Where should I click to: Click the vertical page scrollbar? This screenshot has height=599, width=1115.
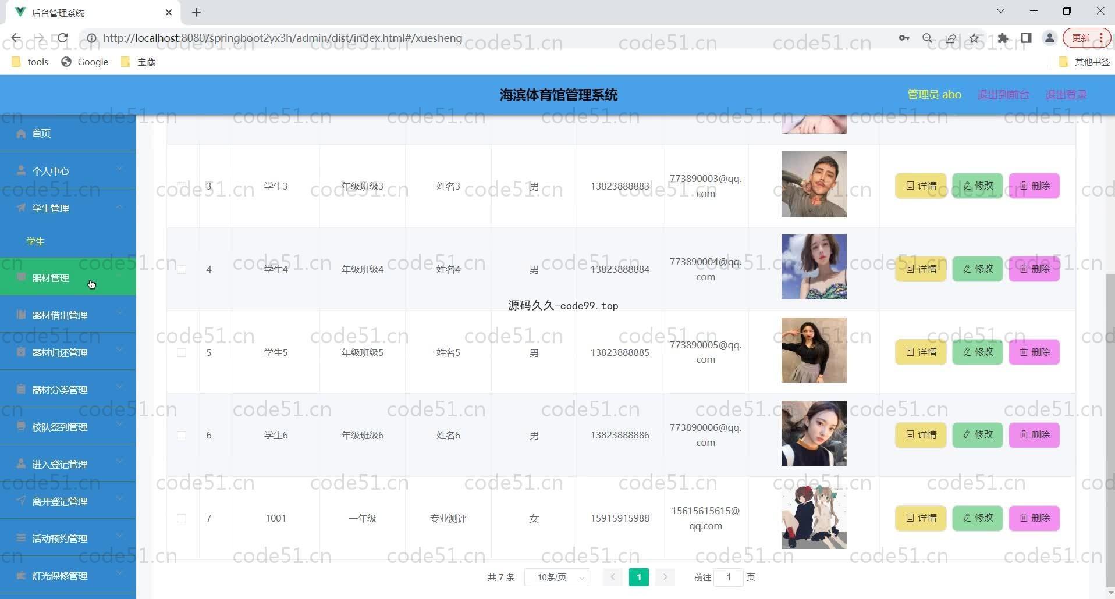[1110, 430]
